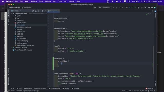Open the Python Console tool window
The height and width of the screenshot is (92, 164).
coord(54,88)
